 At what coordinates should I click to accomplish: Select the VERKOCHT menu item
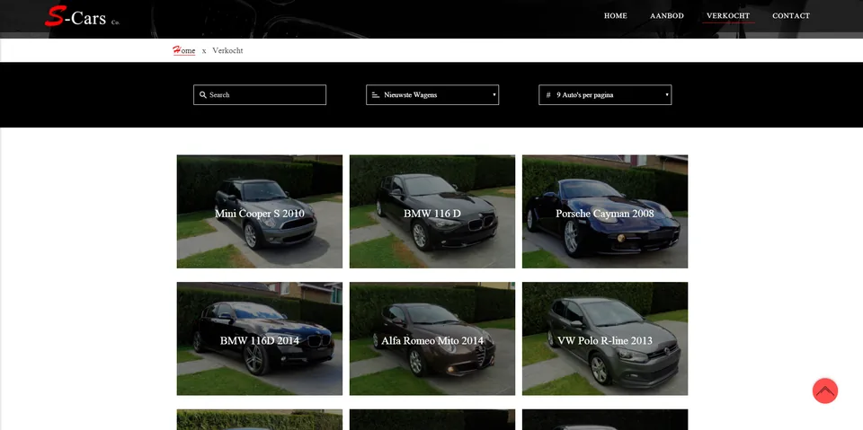click(728, 16)
